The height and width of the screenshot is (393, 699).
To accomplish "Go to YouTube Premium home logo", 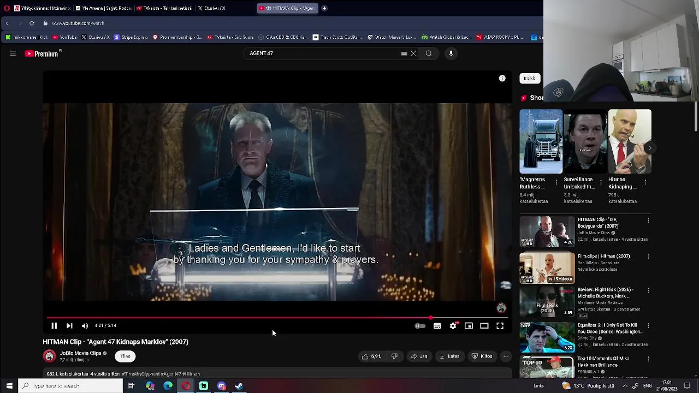I will 42,53.
